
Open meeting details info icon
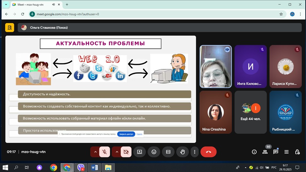[x=254, y=152]
